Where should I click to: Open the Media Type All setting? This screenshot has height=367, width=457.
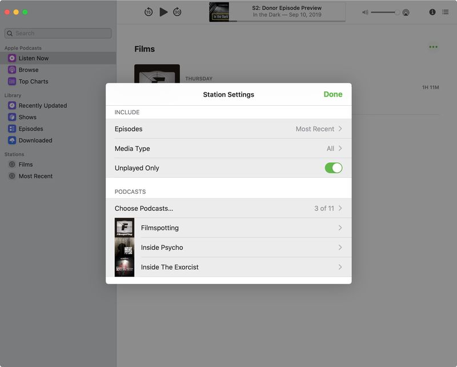pyautogui.click(x=228, y=148)
